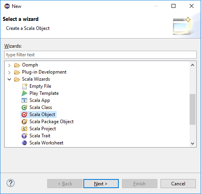Expand the Oomph category
Viewport: 201px width, 194px height.
click(x=9, y=65)
